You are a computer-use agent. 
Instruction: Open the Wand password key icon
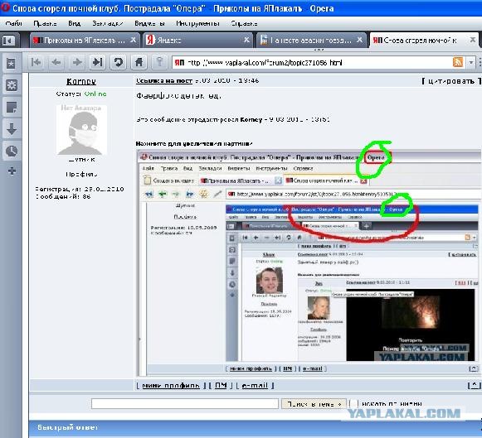159,63
